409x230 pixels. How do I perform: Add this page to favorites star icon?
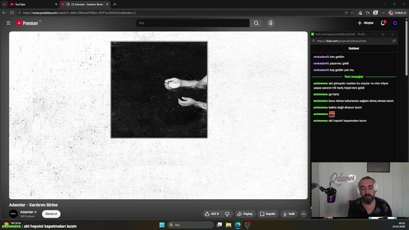(x=352, y=13)
